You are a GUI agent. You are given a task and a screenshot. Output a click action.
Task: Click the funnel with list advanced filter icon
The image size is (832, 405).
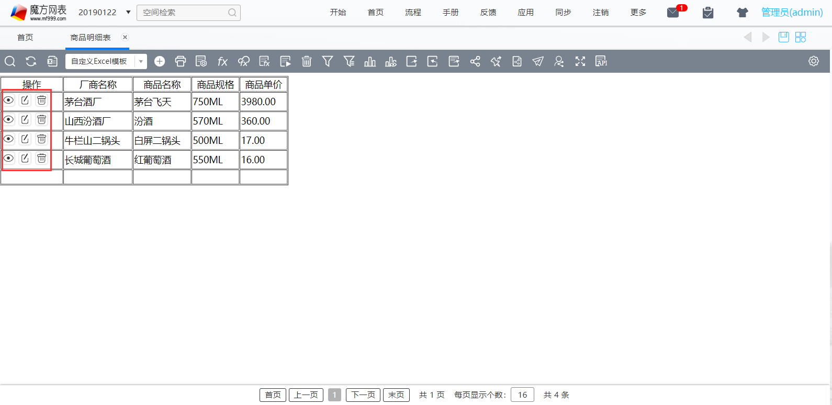[349, 61]
